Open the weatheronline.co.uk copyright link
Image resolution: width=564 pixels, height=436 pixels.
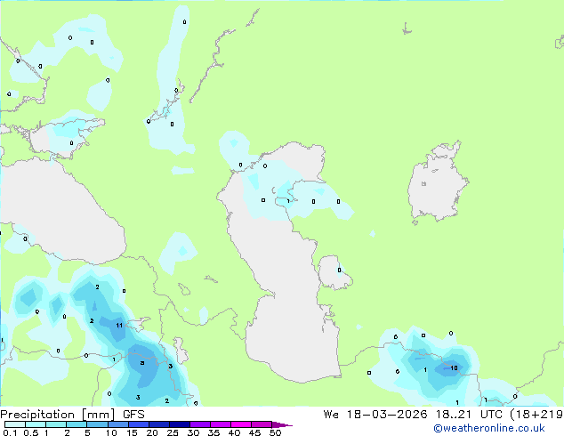click(488, 428)
